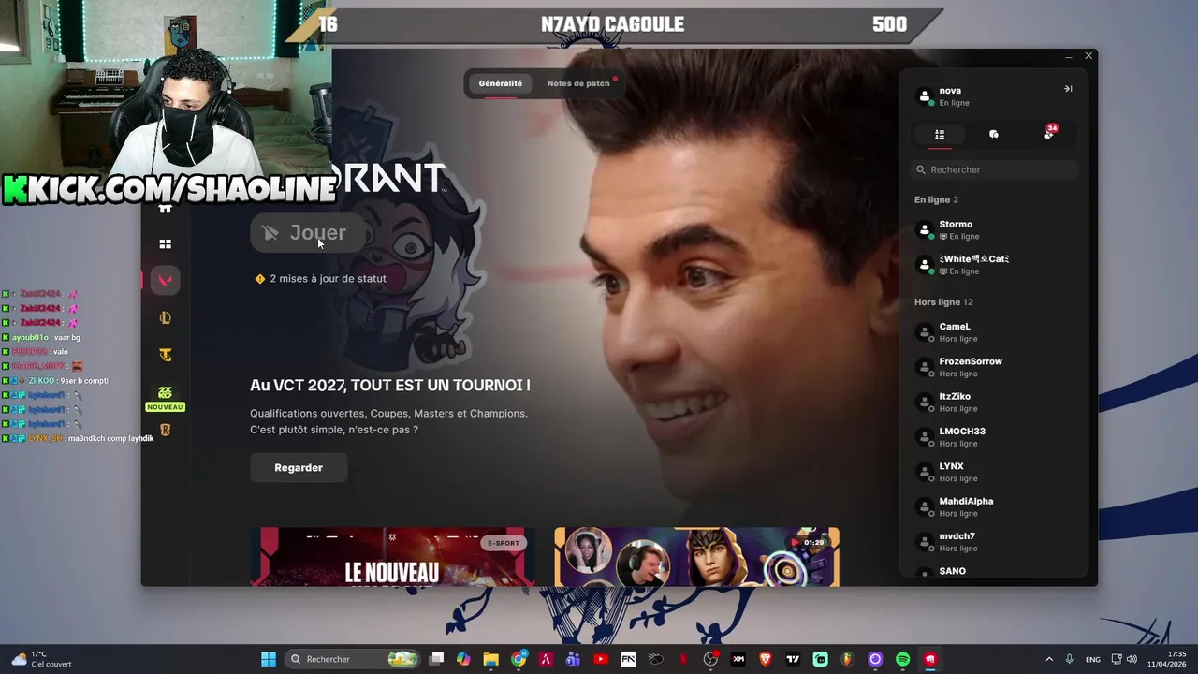1198x674 pixels.
Task: Click the taskbar Rechercher search box
Action: pos(352,659)
